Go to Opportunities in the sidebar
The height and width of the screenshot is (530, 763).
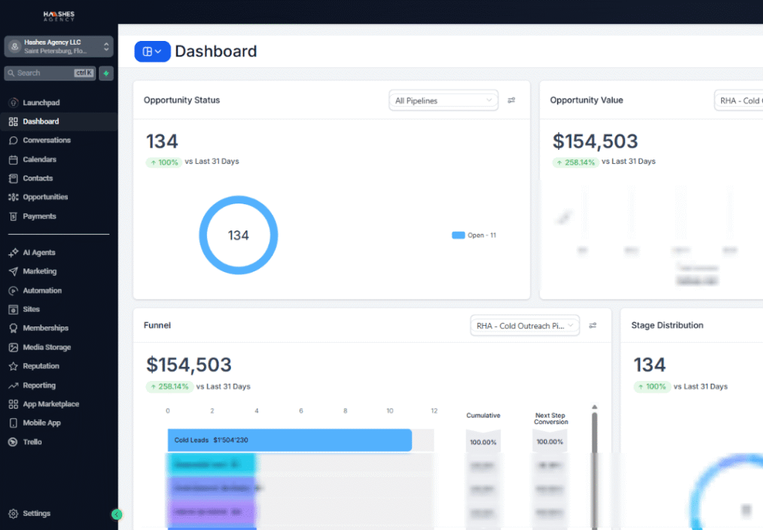pyautogui.click(x=45, y=197)
